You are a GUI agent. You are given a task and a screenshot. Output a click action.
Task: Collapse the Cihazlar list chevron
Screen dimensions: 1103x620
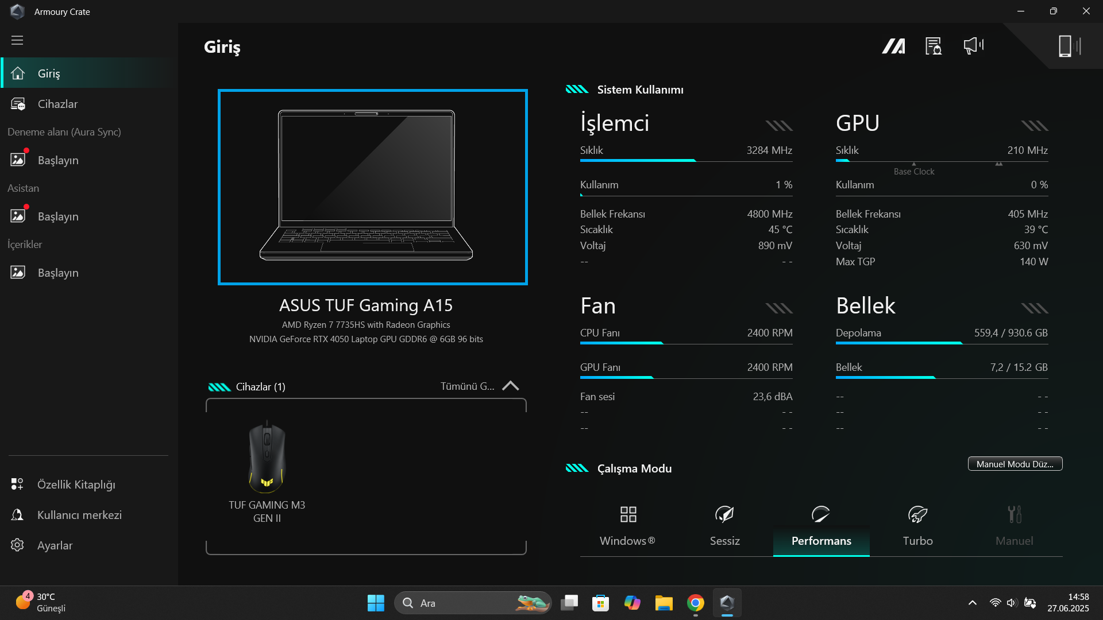[x=510, y=386]
